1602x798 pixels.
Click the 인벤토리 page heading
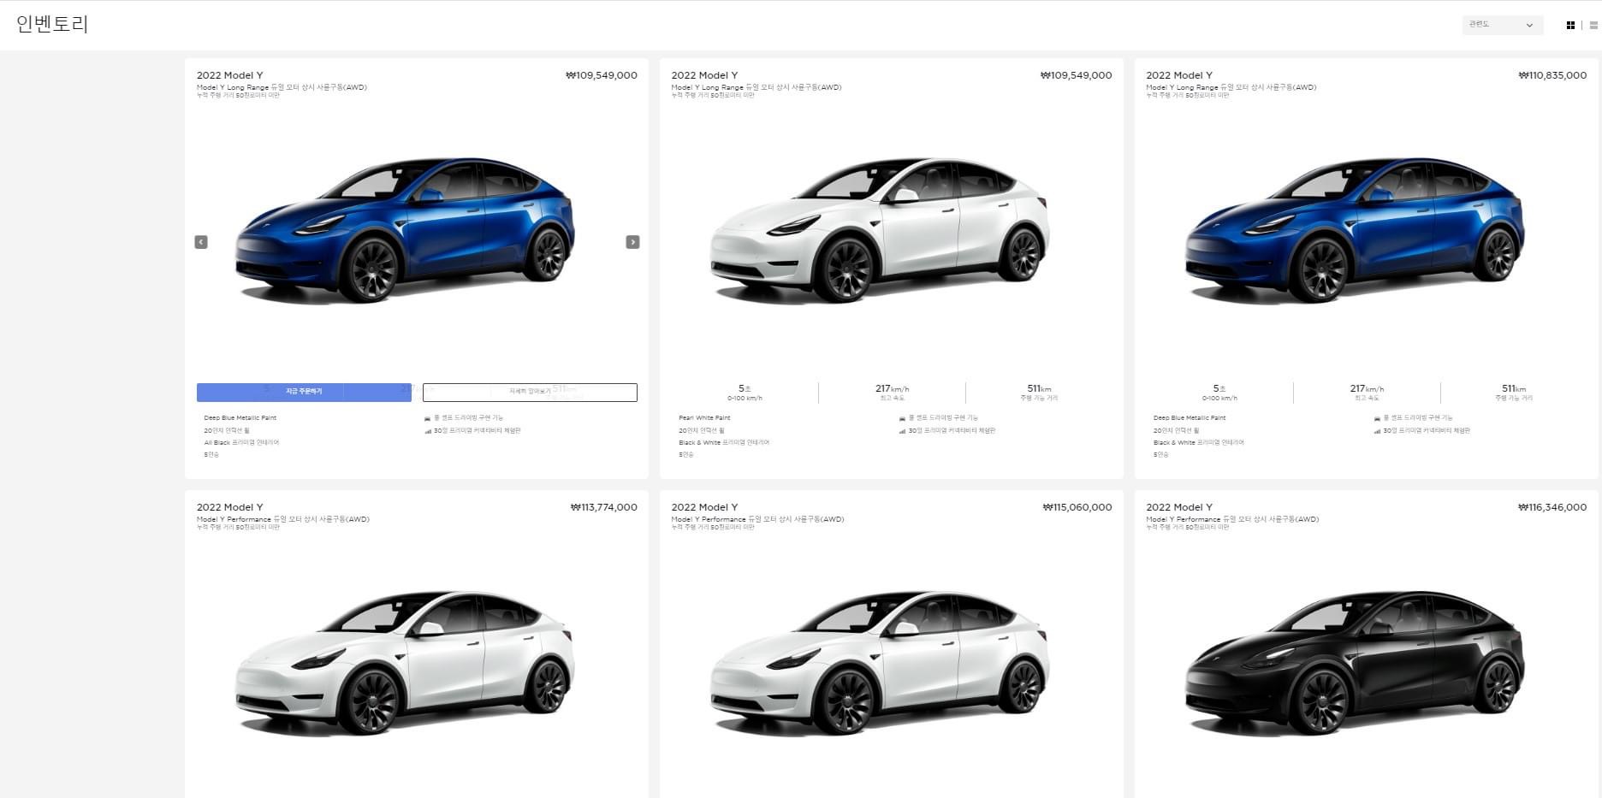coord(52,24)
